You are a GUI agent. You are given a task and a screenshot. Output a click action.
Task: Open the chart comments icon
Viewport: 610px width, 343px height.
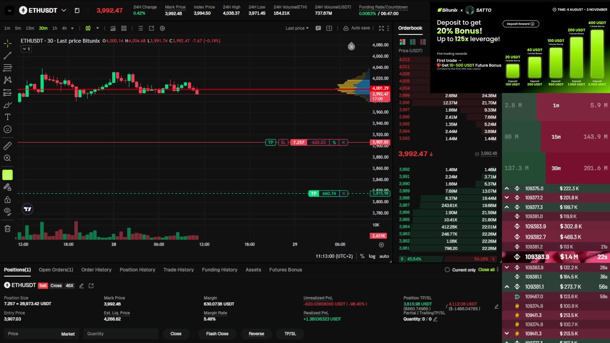(318, 28)
